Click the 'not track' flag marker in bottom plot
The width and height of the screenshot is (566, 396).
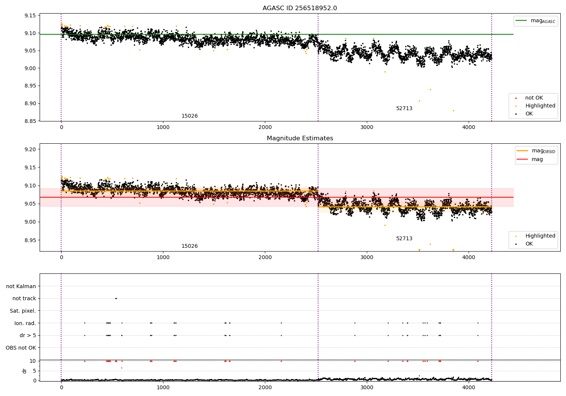[116, 298]
